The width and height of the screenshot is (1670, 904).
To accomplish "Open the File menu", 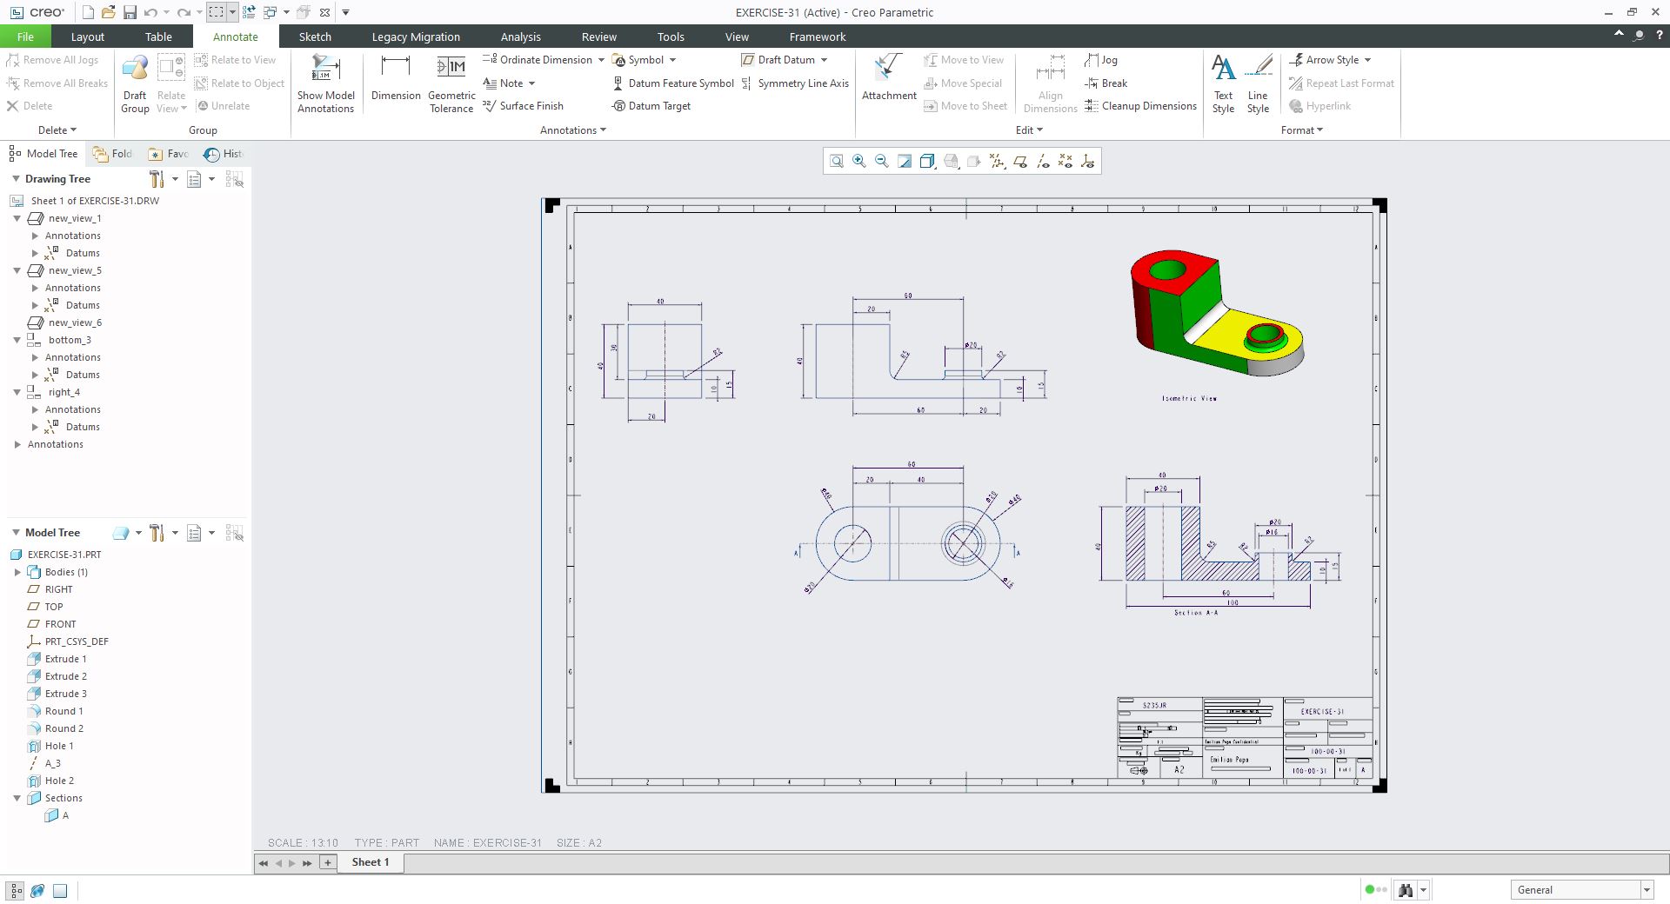I will pos(25,37).
